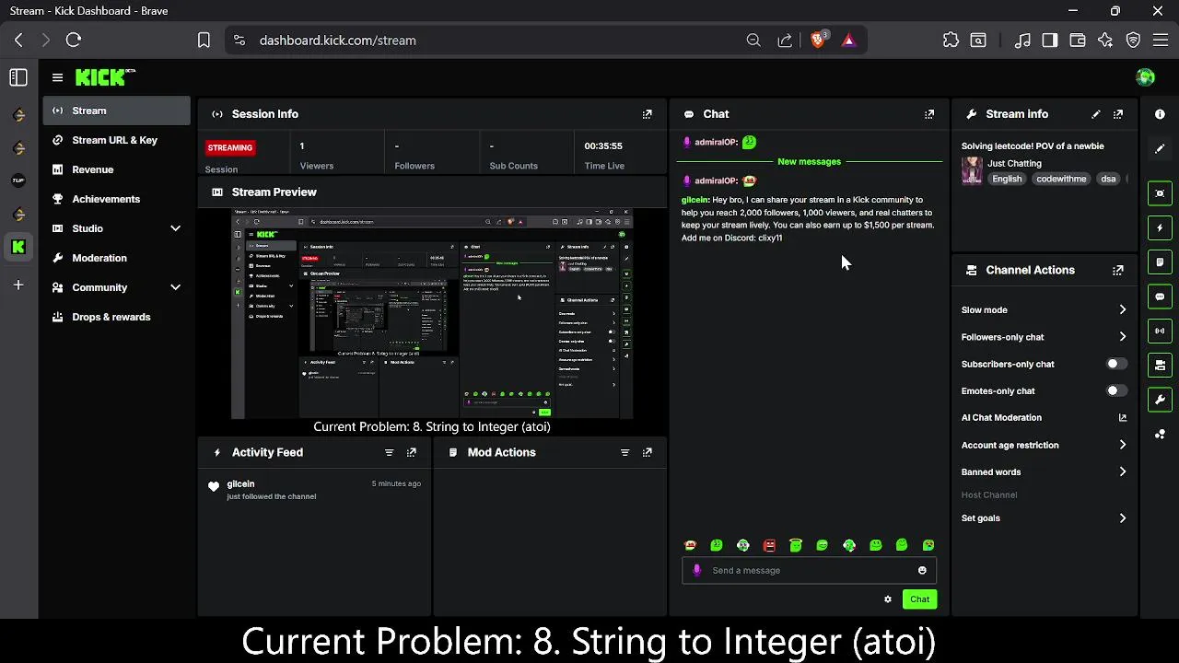Open Drops & rewards page
Image resolution: width=1179 pixels, height=663 pixels.
pyautogui.click(x=117, y=317)
